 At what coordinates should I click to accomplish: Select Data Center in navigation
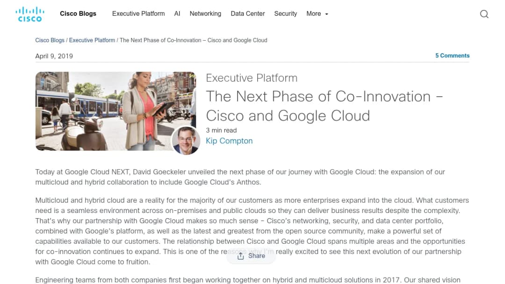[248, 14]
